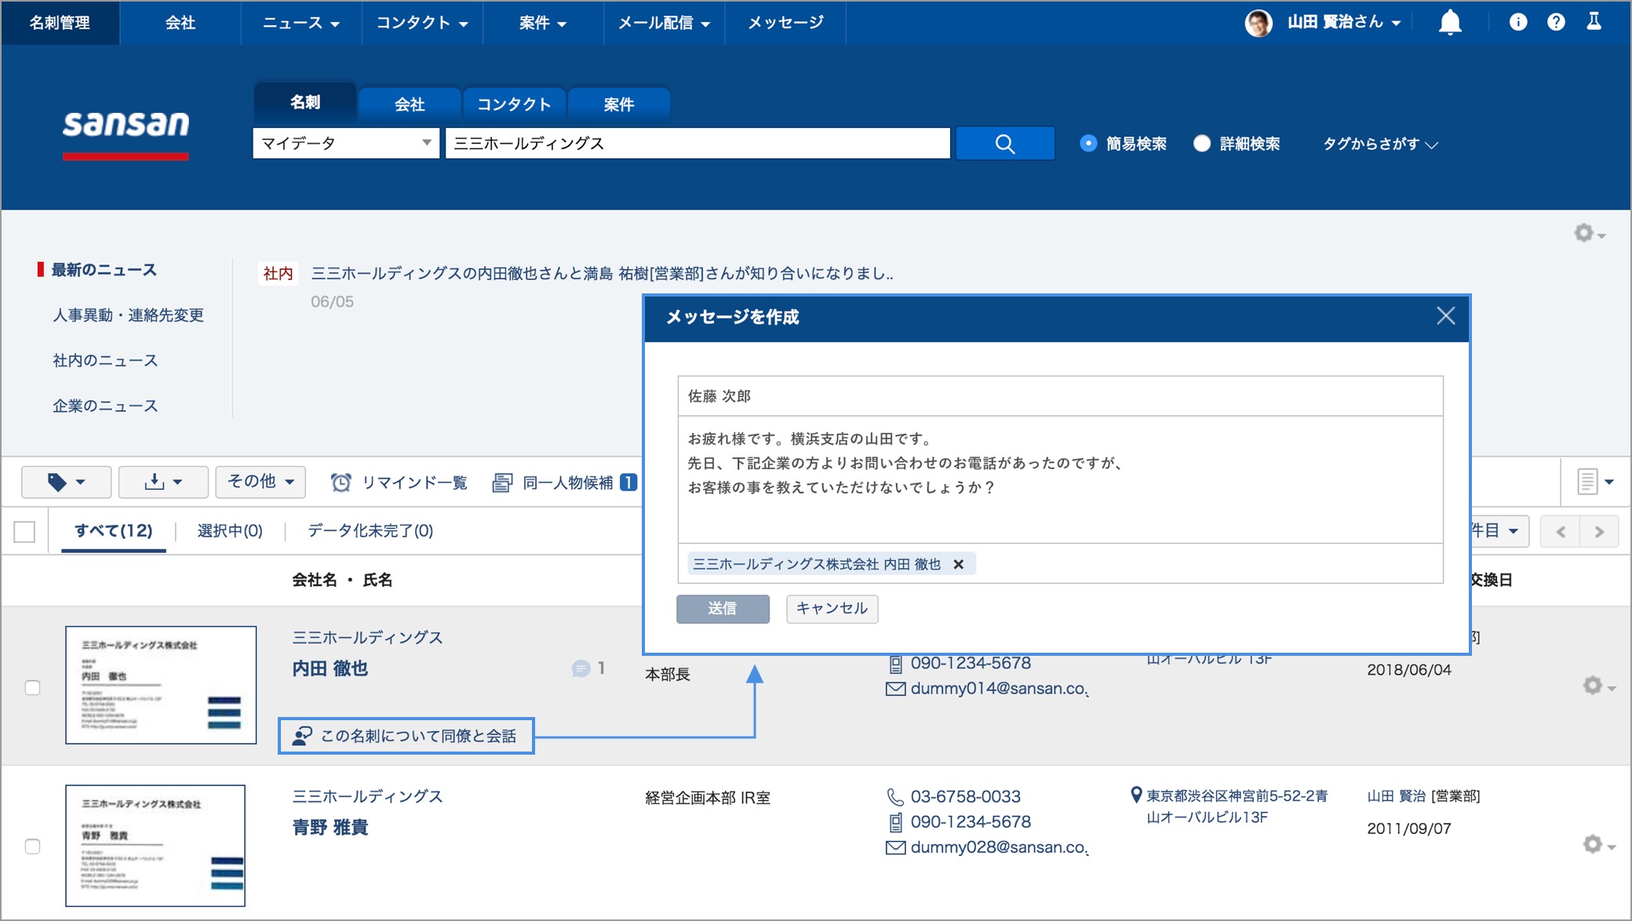Go to the previous page with the left arrow
The image size is (1632, 921).
coord(1561,532)
